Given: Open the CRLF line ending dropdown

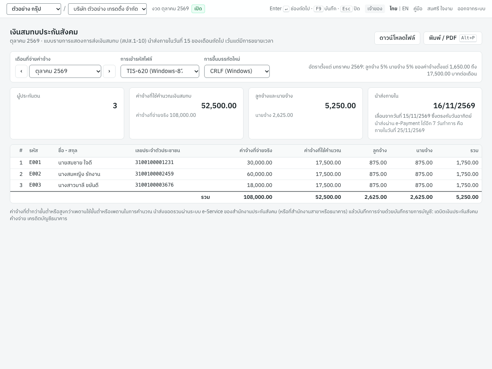Looking at the screenshot, I should click(x=237, y=71).
